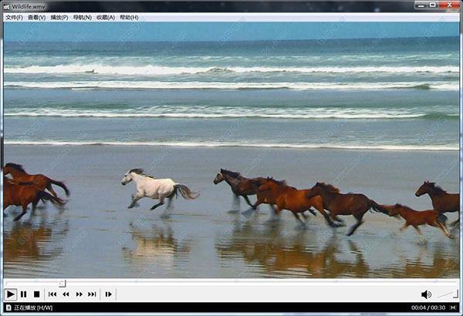Open the 收藏(A) menu
463x316 pixels.
[105, 17]
